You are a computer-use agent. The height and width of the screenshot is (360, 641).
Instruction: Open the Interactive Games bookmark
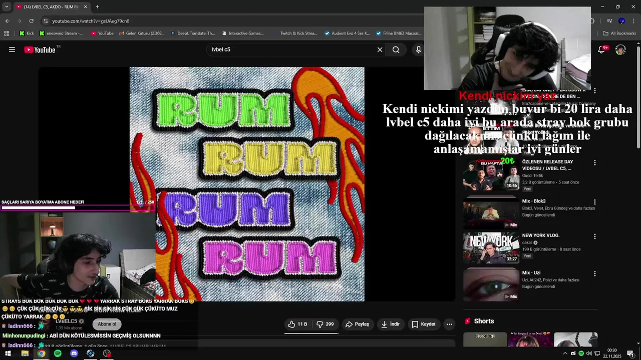point(242,33)
